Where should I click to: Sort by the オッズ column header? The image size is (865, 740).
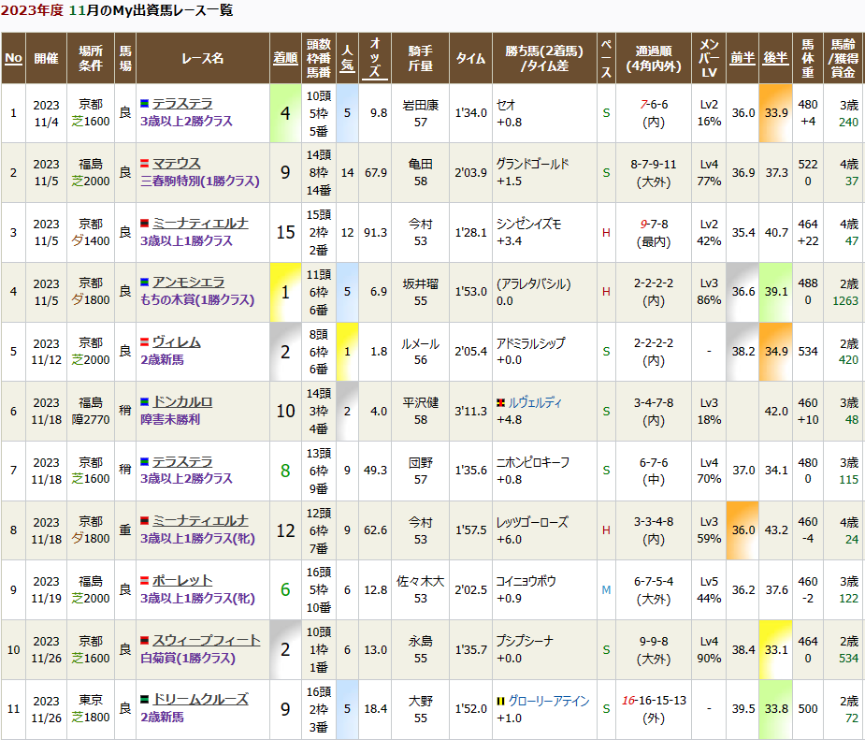pos(375,58)
